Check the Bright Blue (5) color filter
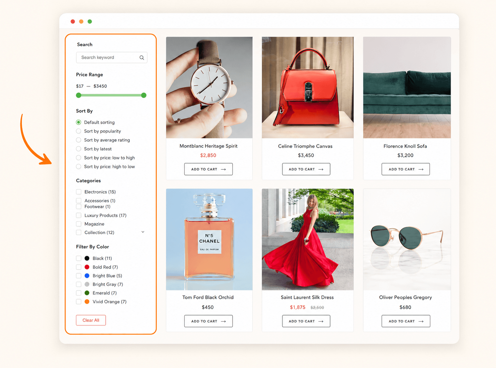The width and height of the screenshot is (496, 368). coord(79,276)
